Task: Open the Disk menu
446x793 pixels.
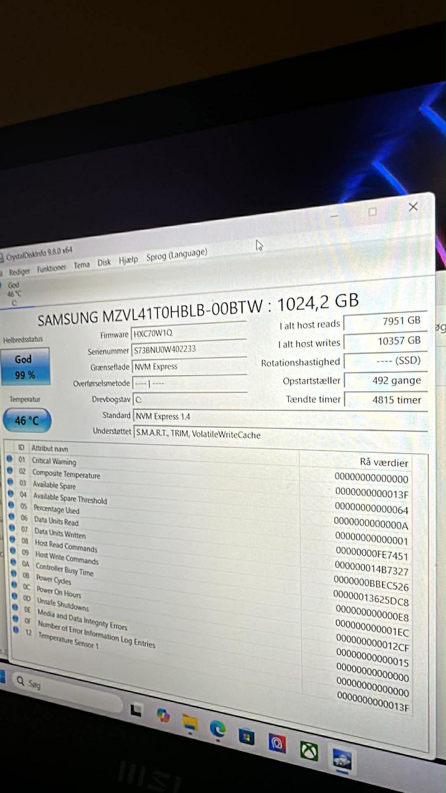Action: pos(104,262)
